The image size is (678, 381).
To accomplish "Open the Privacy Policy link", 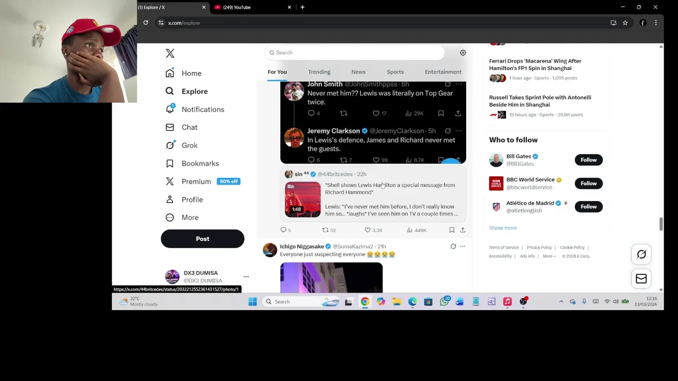I will point(539,248).
